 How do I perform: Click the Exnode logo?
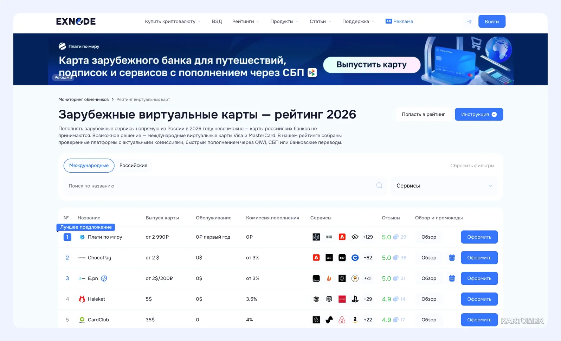[76, 21]
